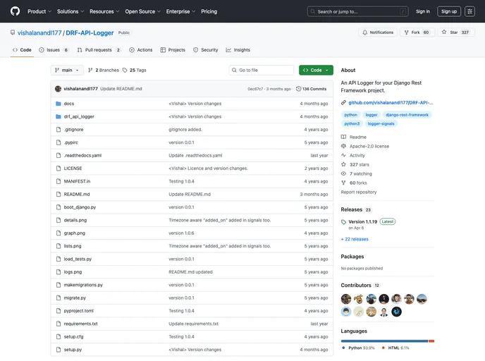The width and height of the screenshot is (485, 361).
Task: Open the drf_api_logger folder icon
Action: click(x=58, y=116)
